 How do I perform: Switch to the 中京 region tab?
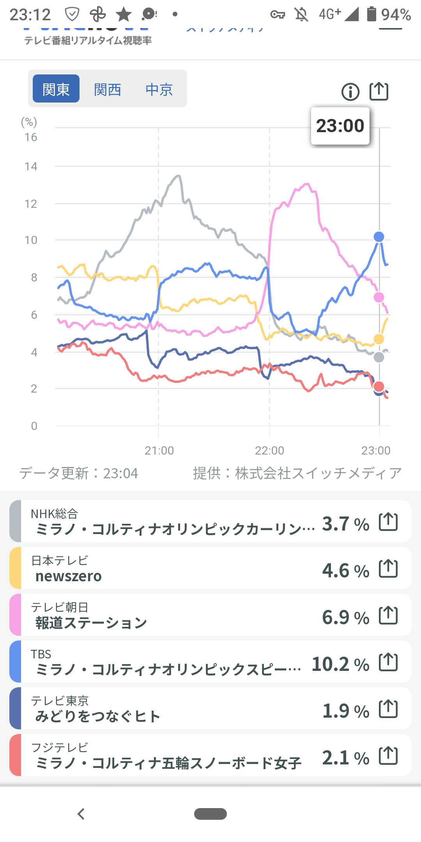click(159, 89)
